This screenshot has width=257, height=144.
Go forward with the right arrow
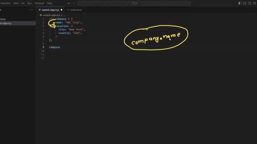click(74, 3)
